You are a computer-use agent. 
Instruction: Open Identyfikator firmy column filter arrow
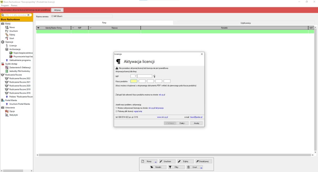(x=38, y=28)
